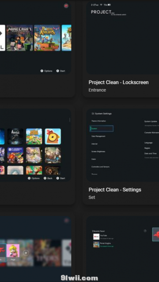Select Controllers and Sensors in settings
This screenshot has width=159, height=282.
pyautogui.click(x=100, y=167)
